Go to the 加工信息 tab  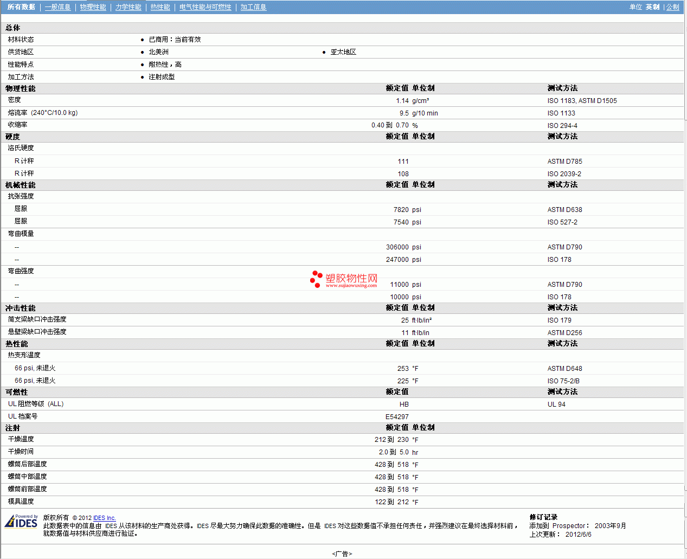point(253,7)
